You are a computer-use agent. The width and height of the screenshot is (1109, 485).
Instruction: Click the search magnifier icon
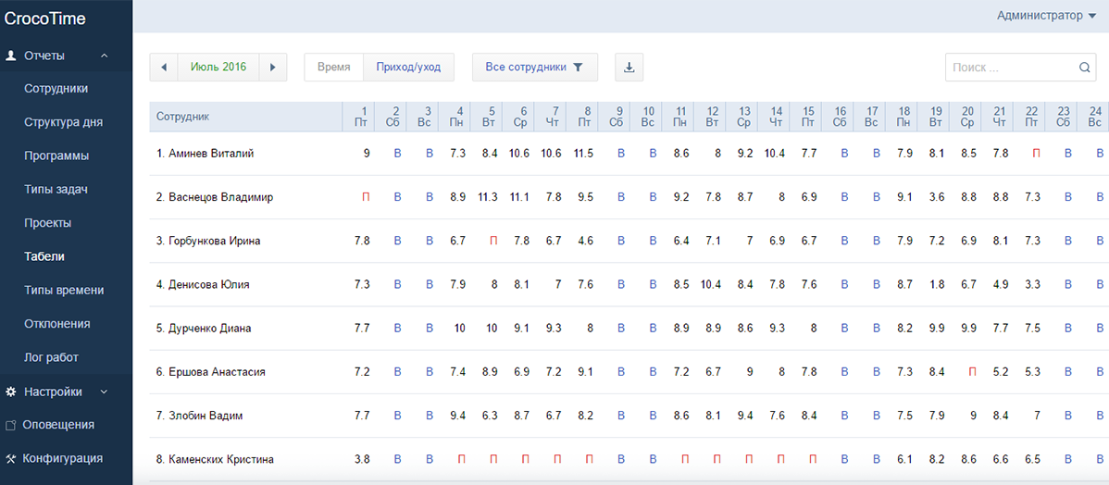(x=1085, y=68)
